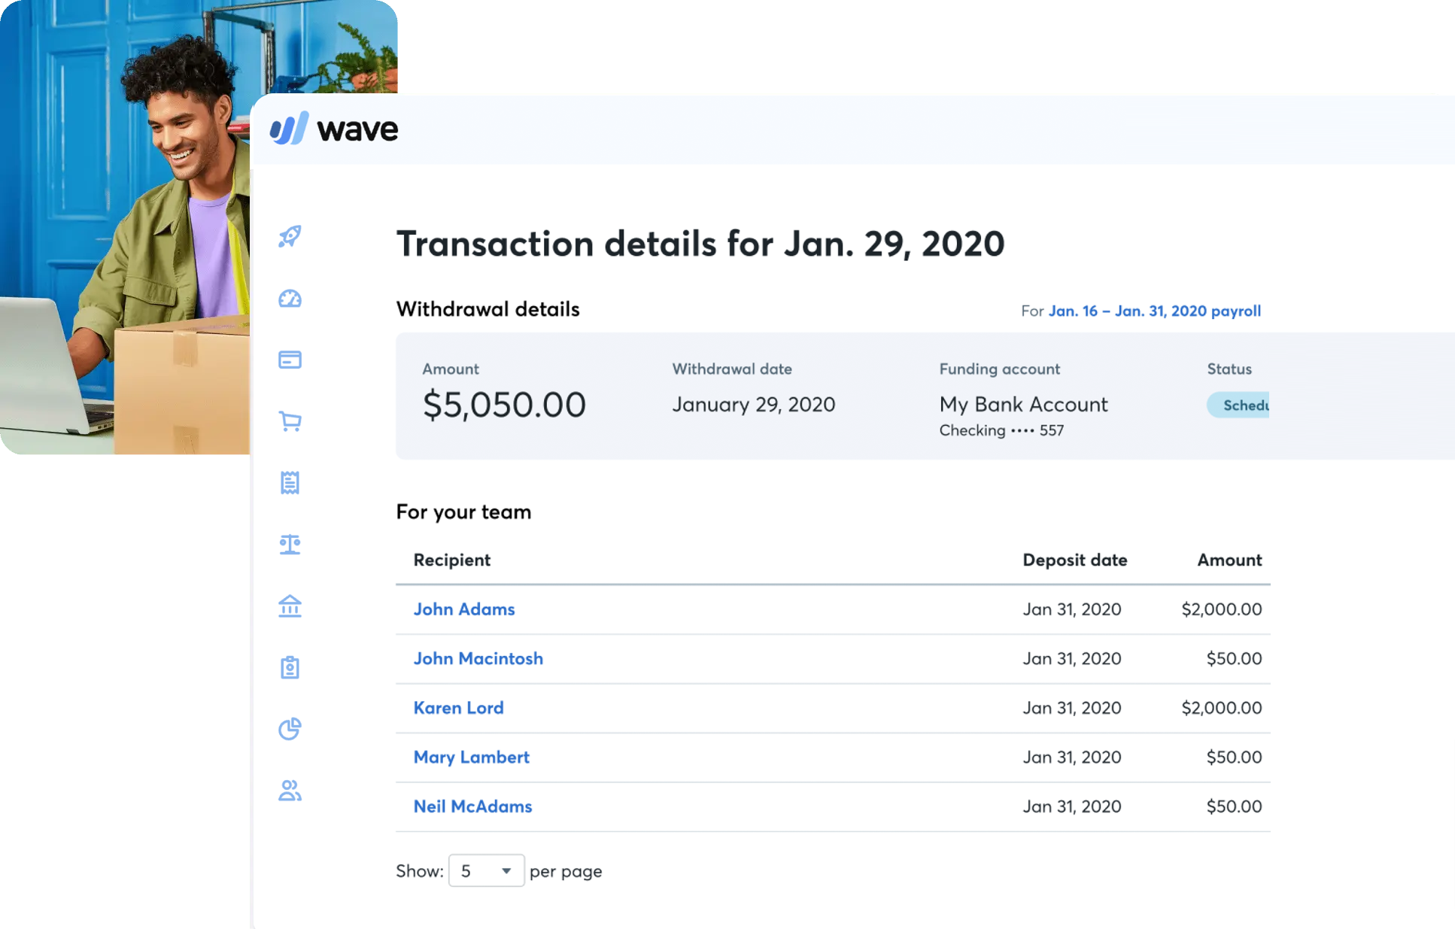
Task: Open the dashboard gauge sidebar icon
Action: (290, 299)
